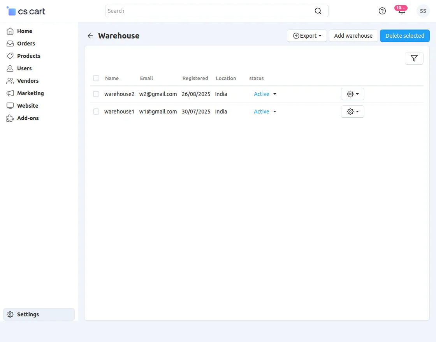Tick the select-all checkbox in header
Screen dimensions: 436x342
(x=96, y=78)
